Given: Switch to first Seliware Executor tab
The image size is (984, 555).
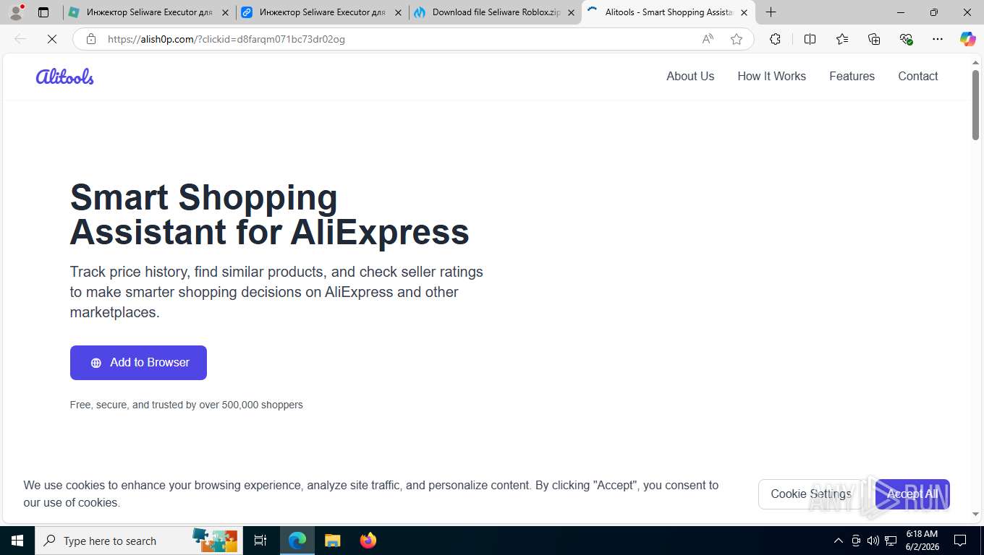Looking at the screenshot, I should point(148,12).
